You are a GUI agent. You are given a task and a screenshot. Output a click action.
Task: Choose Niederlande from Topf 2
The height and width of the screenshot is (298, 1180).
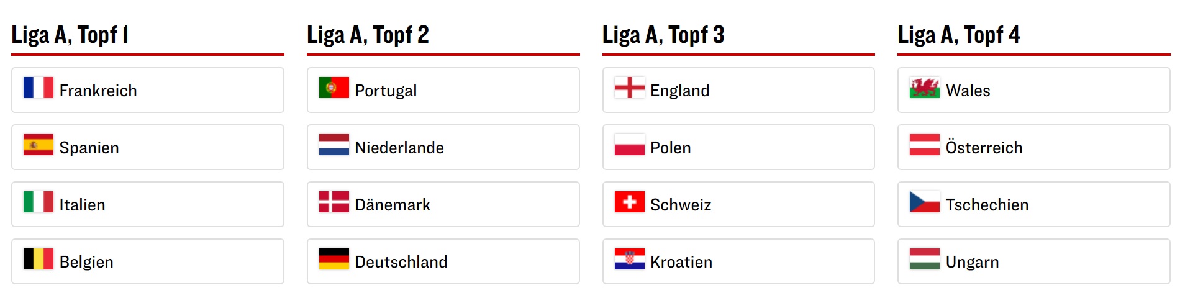pyautogui.click(x=399, y=148)
